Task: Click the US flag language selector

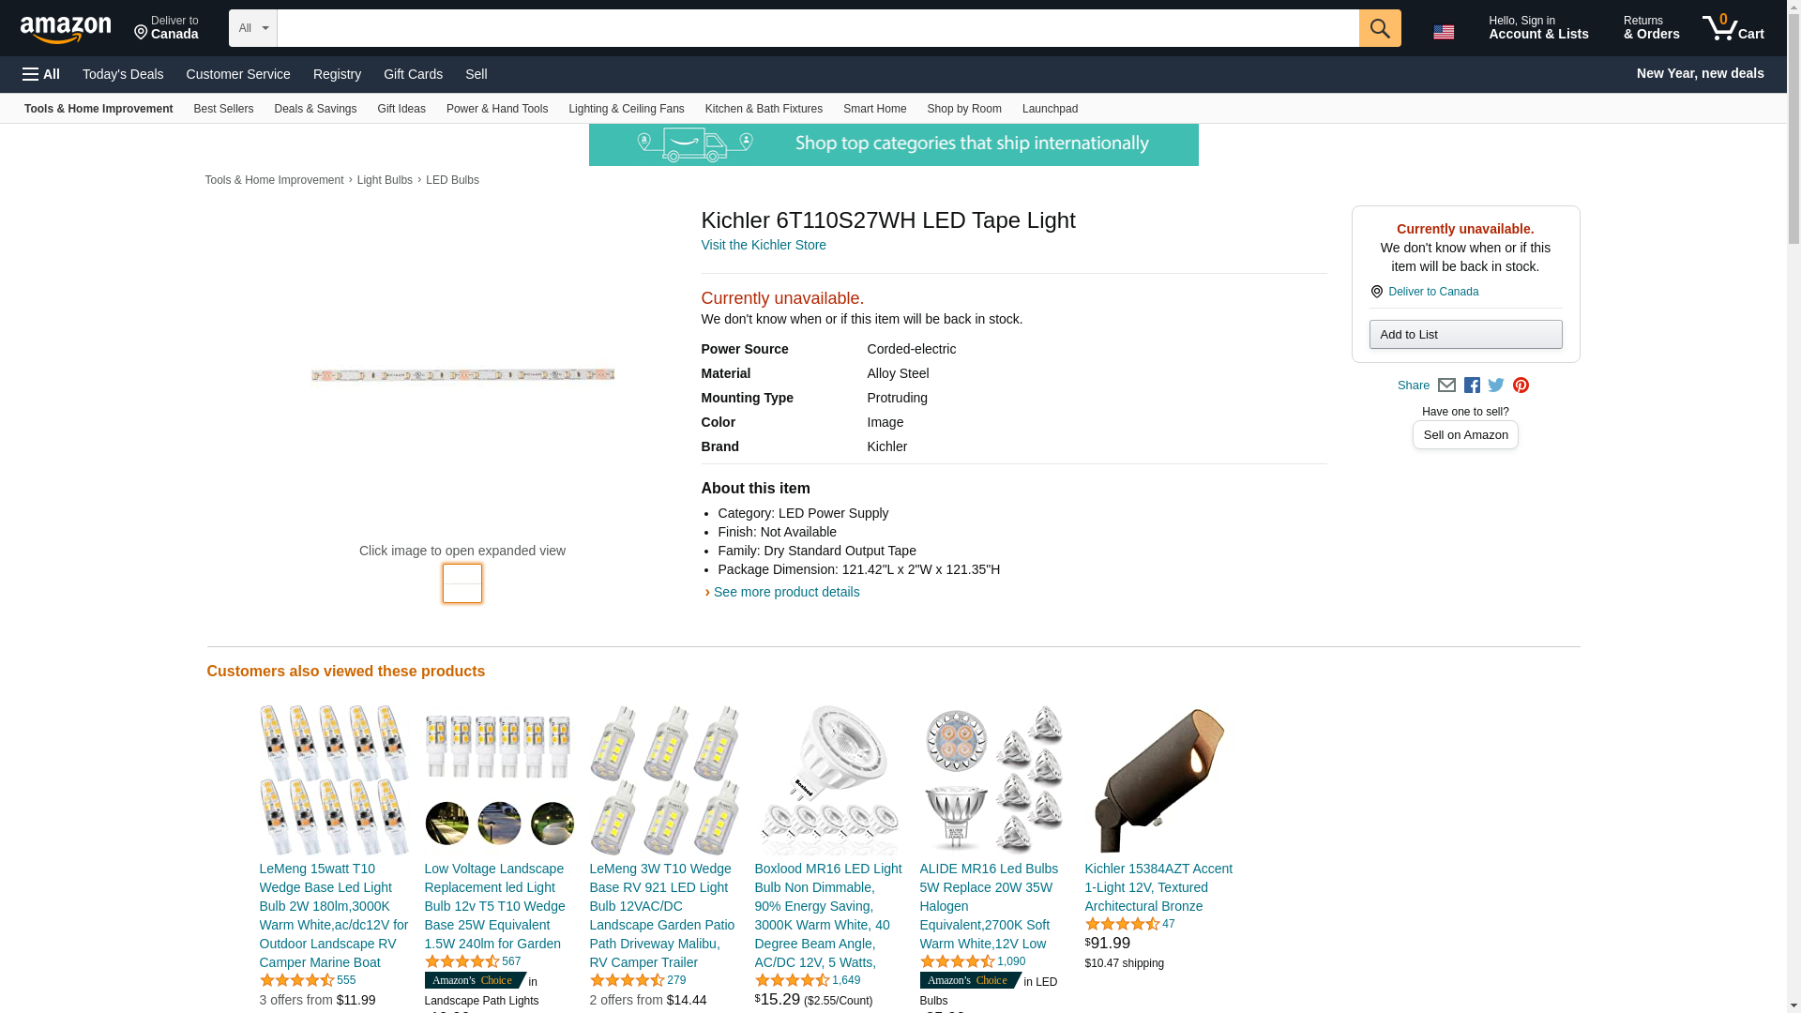Action: tap(1444, 32)
